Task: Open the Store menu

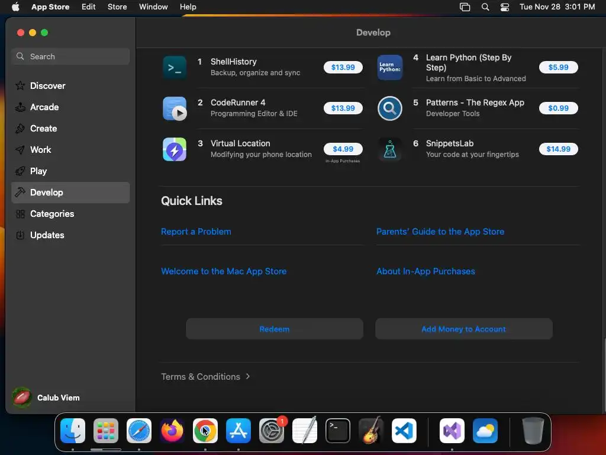Action: coord(117,7)
